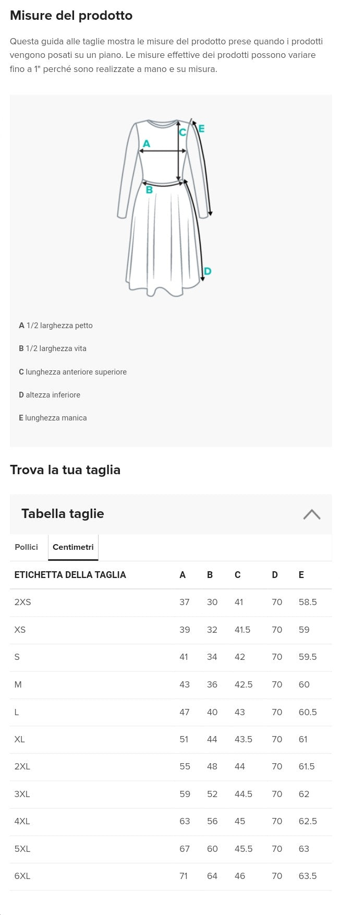Screen dimensions: 340x915
Task: Click the teal C label on diagram
Action: (183, 133)
